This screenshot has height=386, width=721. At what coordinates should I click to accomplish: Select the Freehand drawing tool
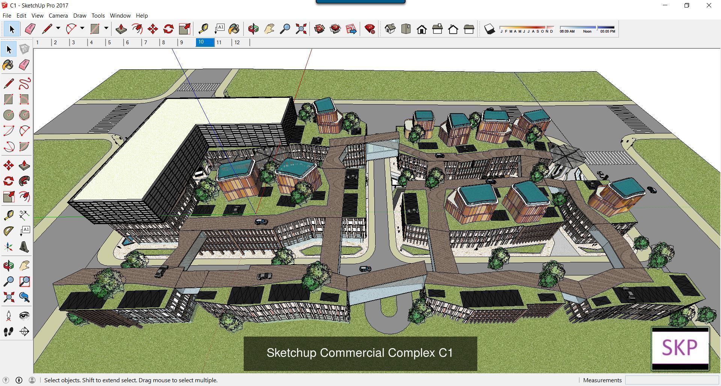[24, 83]
